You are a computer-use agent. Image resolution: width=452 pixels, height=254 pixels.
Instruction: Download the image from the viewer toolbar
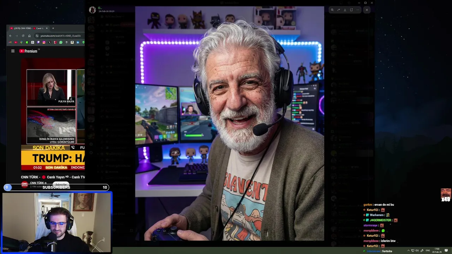click(x=345, y=10)
